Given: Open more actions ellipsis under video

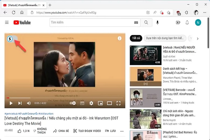Looking at the screenshot, I should coord(122,131).
